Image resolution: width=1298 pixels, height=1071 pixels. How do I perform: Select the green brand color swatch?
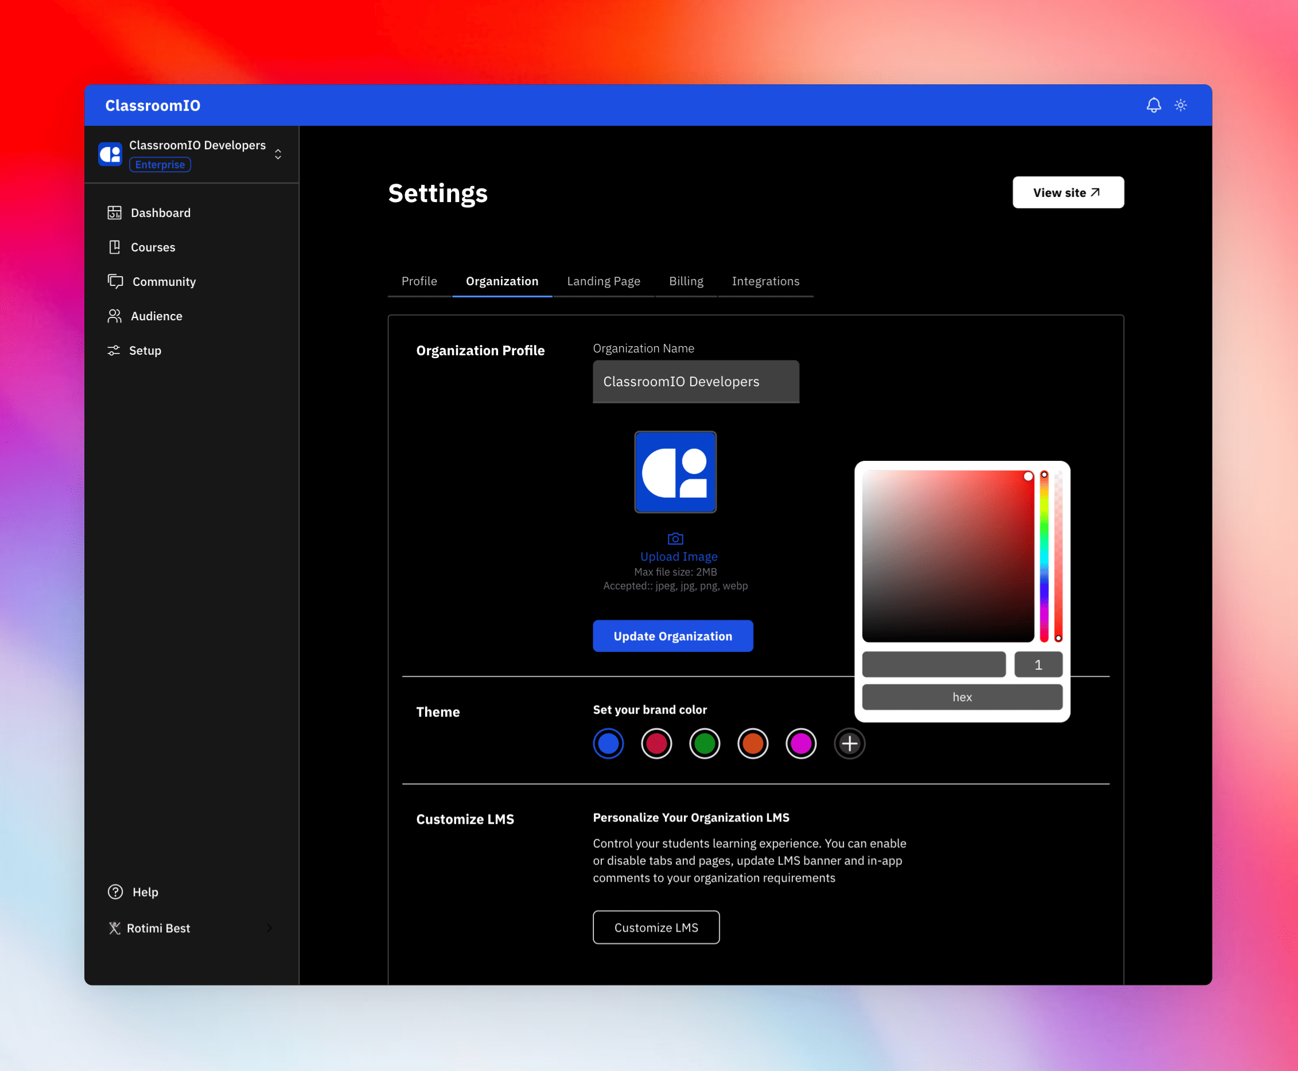tap(704, 743)
